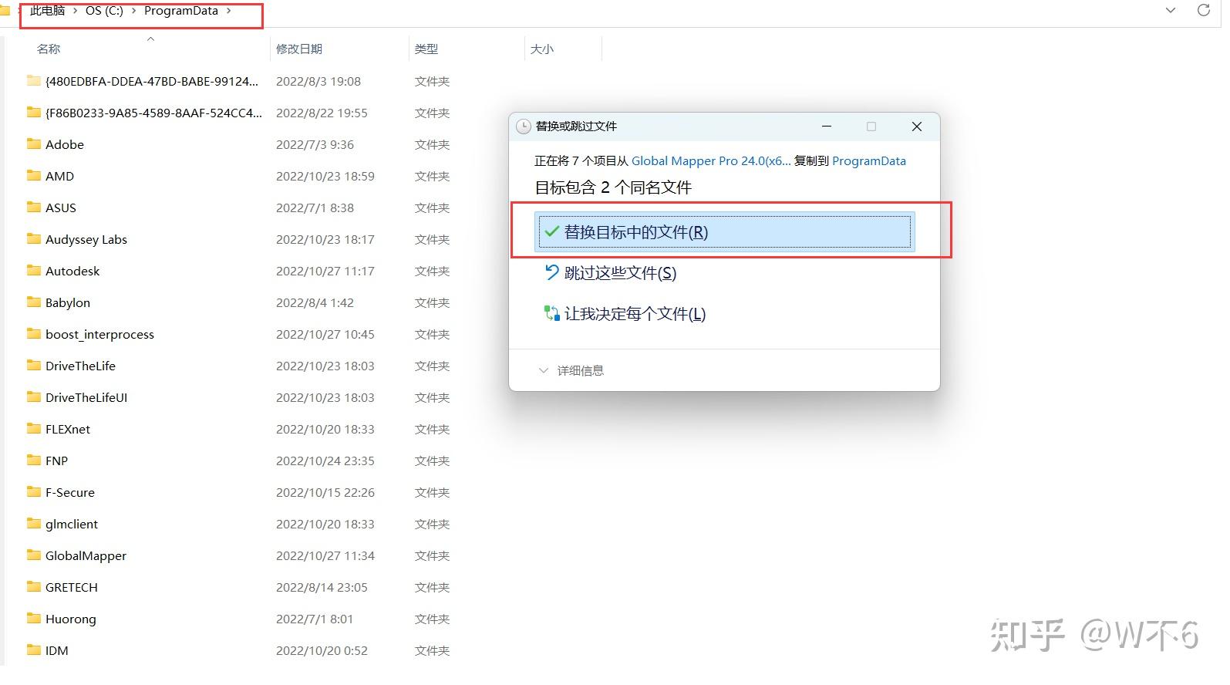Image resolution: width=1230 pixels, height=685 pixels.
Task: Click the DriveTheLife folder icon
Action: coord(33,365)
